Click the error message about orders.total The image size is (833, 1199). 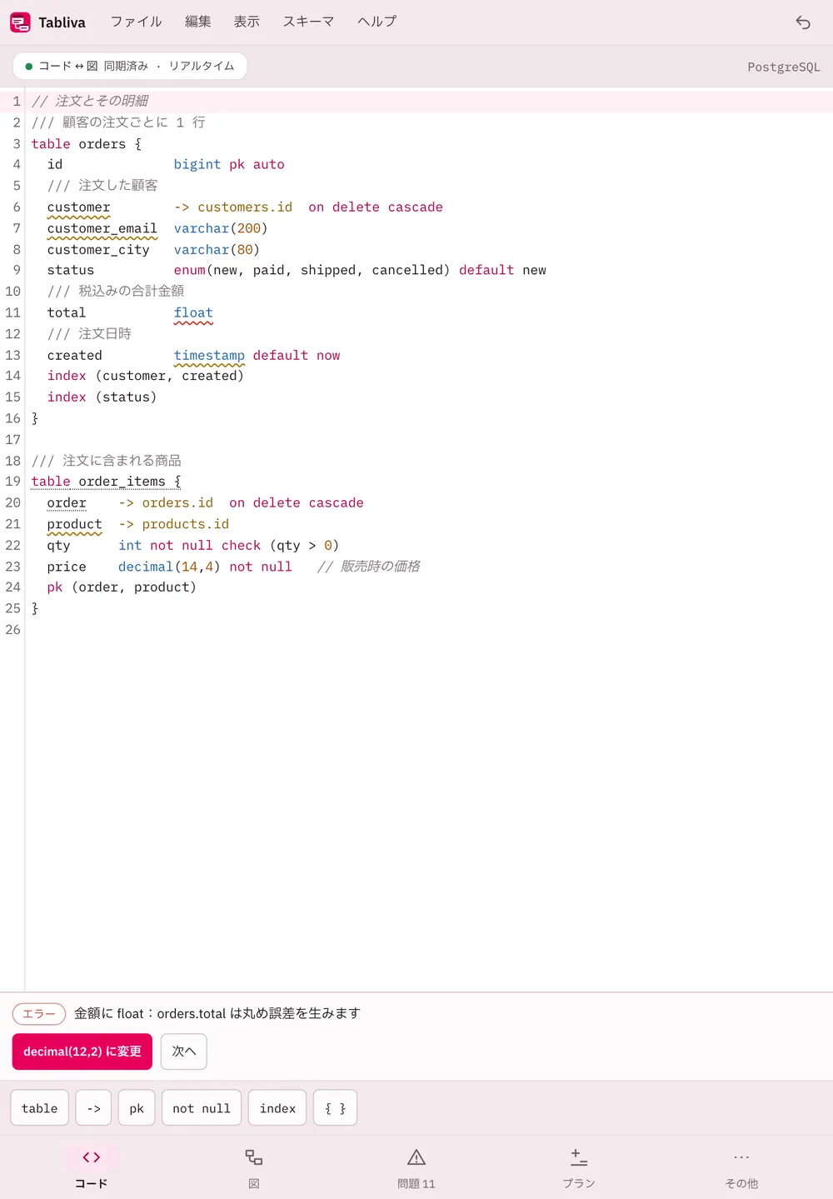pos(217,1013)
